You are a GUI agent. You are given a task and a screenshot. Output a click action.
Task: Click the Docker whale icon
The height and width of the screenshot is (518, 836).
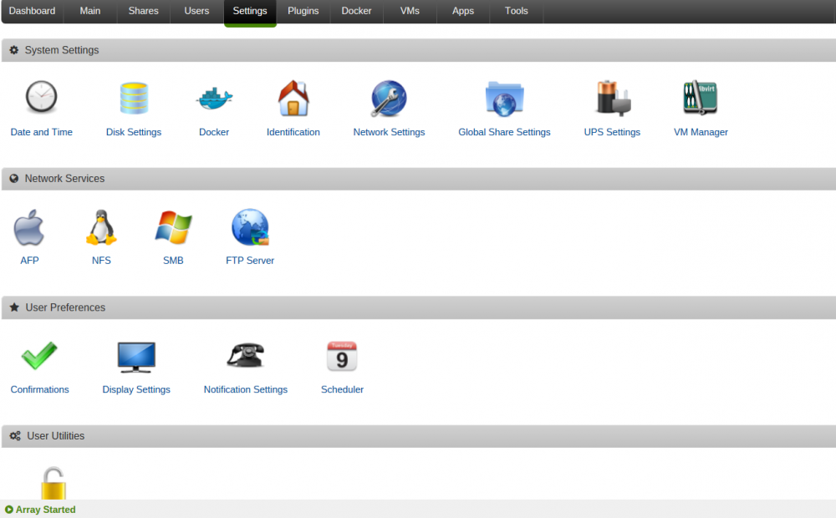pos(214,99)
